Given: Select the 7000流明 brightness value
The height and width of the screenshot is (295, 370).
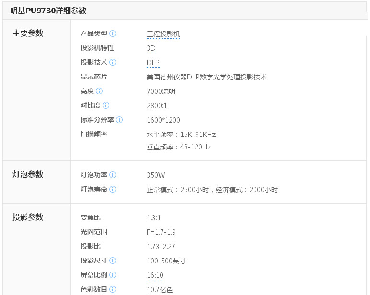Looking at the screenshot, I should coord(161,91).
